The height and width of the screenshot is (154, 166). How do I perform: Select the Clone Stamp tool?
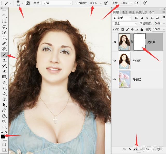[4, 60]
